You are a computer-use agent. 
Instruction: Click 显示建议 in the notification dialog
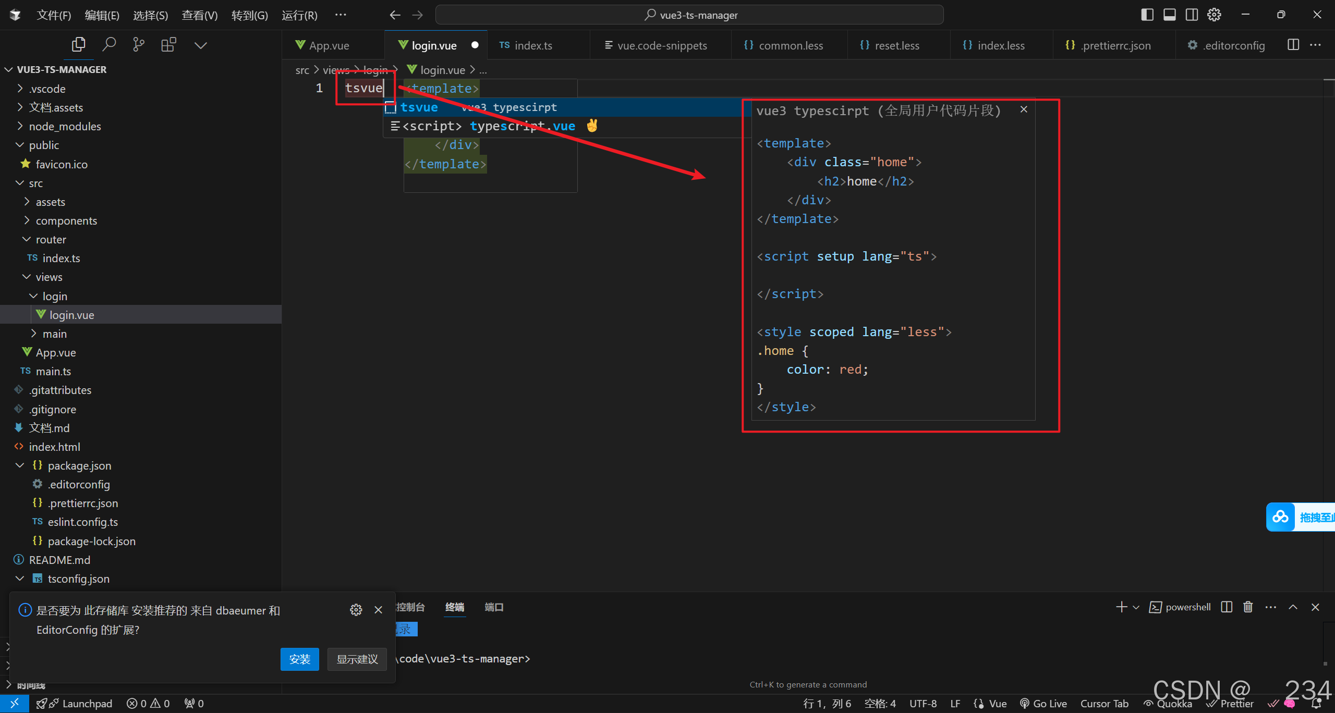tap(357, 659)
